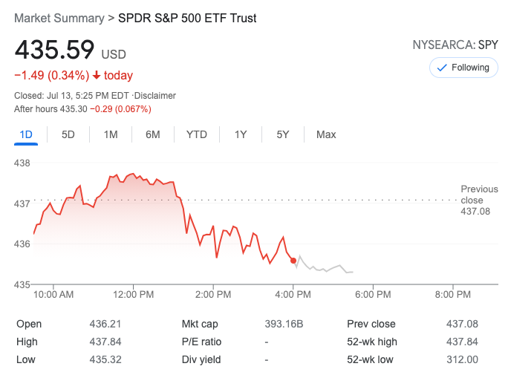The image size is (511, 375).
Task: Click the Following checkmark icon
Action: point(442,68)
